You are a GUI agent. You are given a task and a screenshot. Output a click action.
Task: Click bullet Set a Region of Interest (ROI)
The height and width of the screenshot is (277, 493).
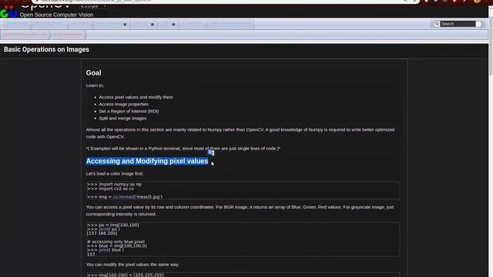129,111
